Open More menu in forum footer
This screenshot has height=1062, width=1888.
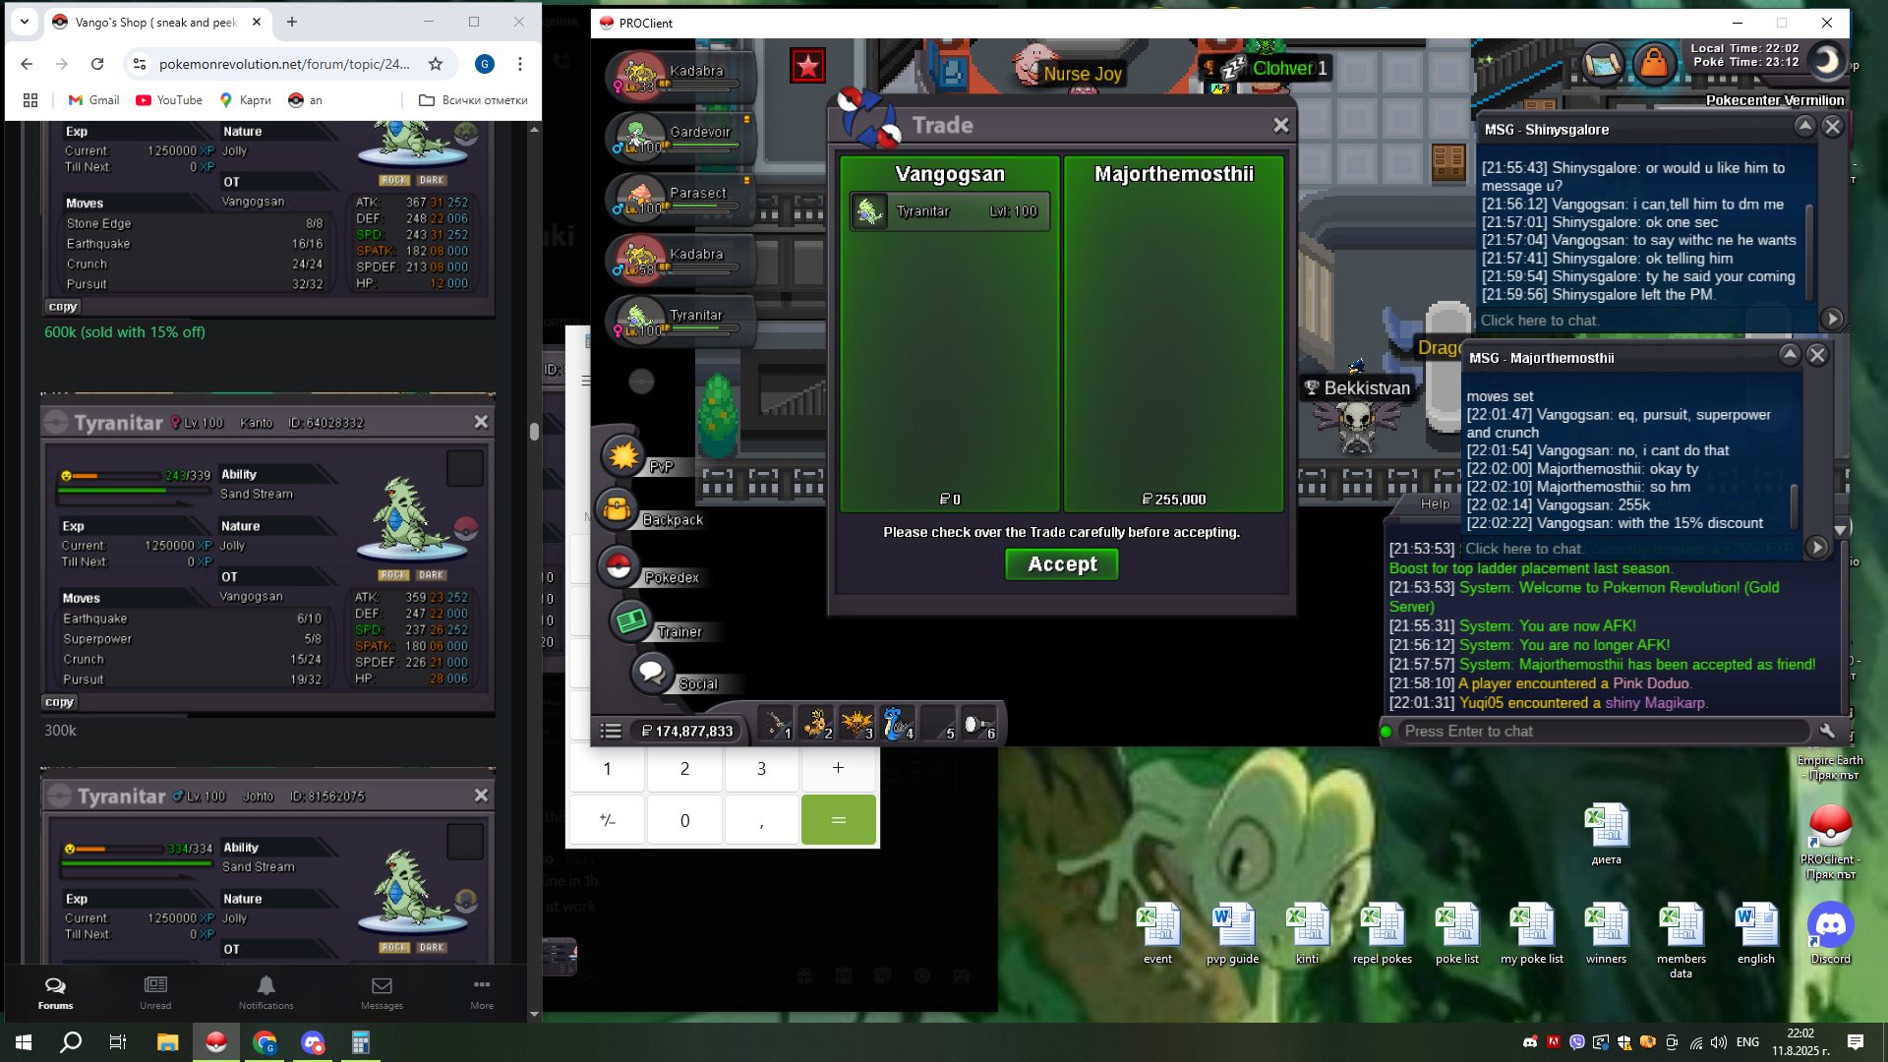tap(482, 993)
